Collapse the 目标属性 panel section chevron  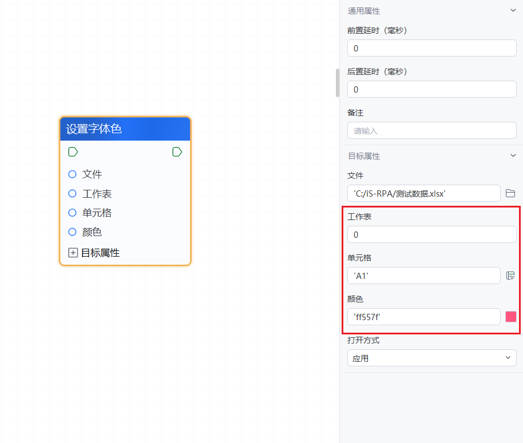[513, 155]
